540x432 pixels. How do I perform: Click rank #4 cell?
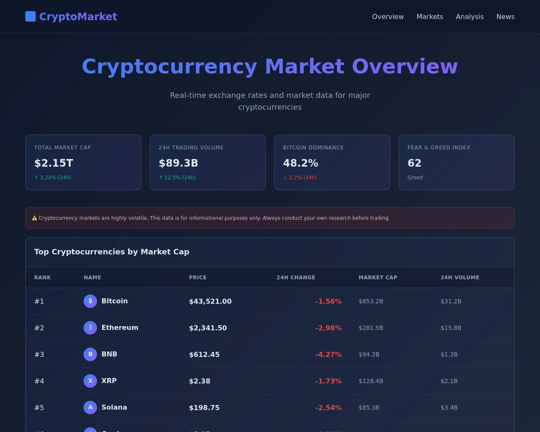click(39, 381)
